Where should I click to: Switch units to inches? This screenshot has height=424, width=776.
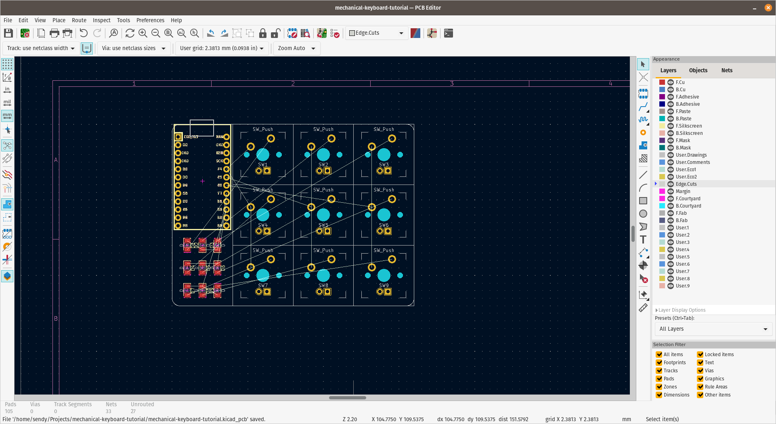pyautogui.click(x=7, y=90)
